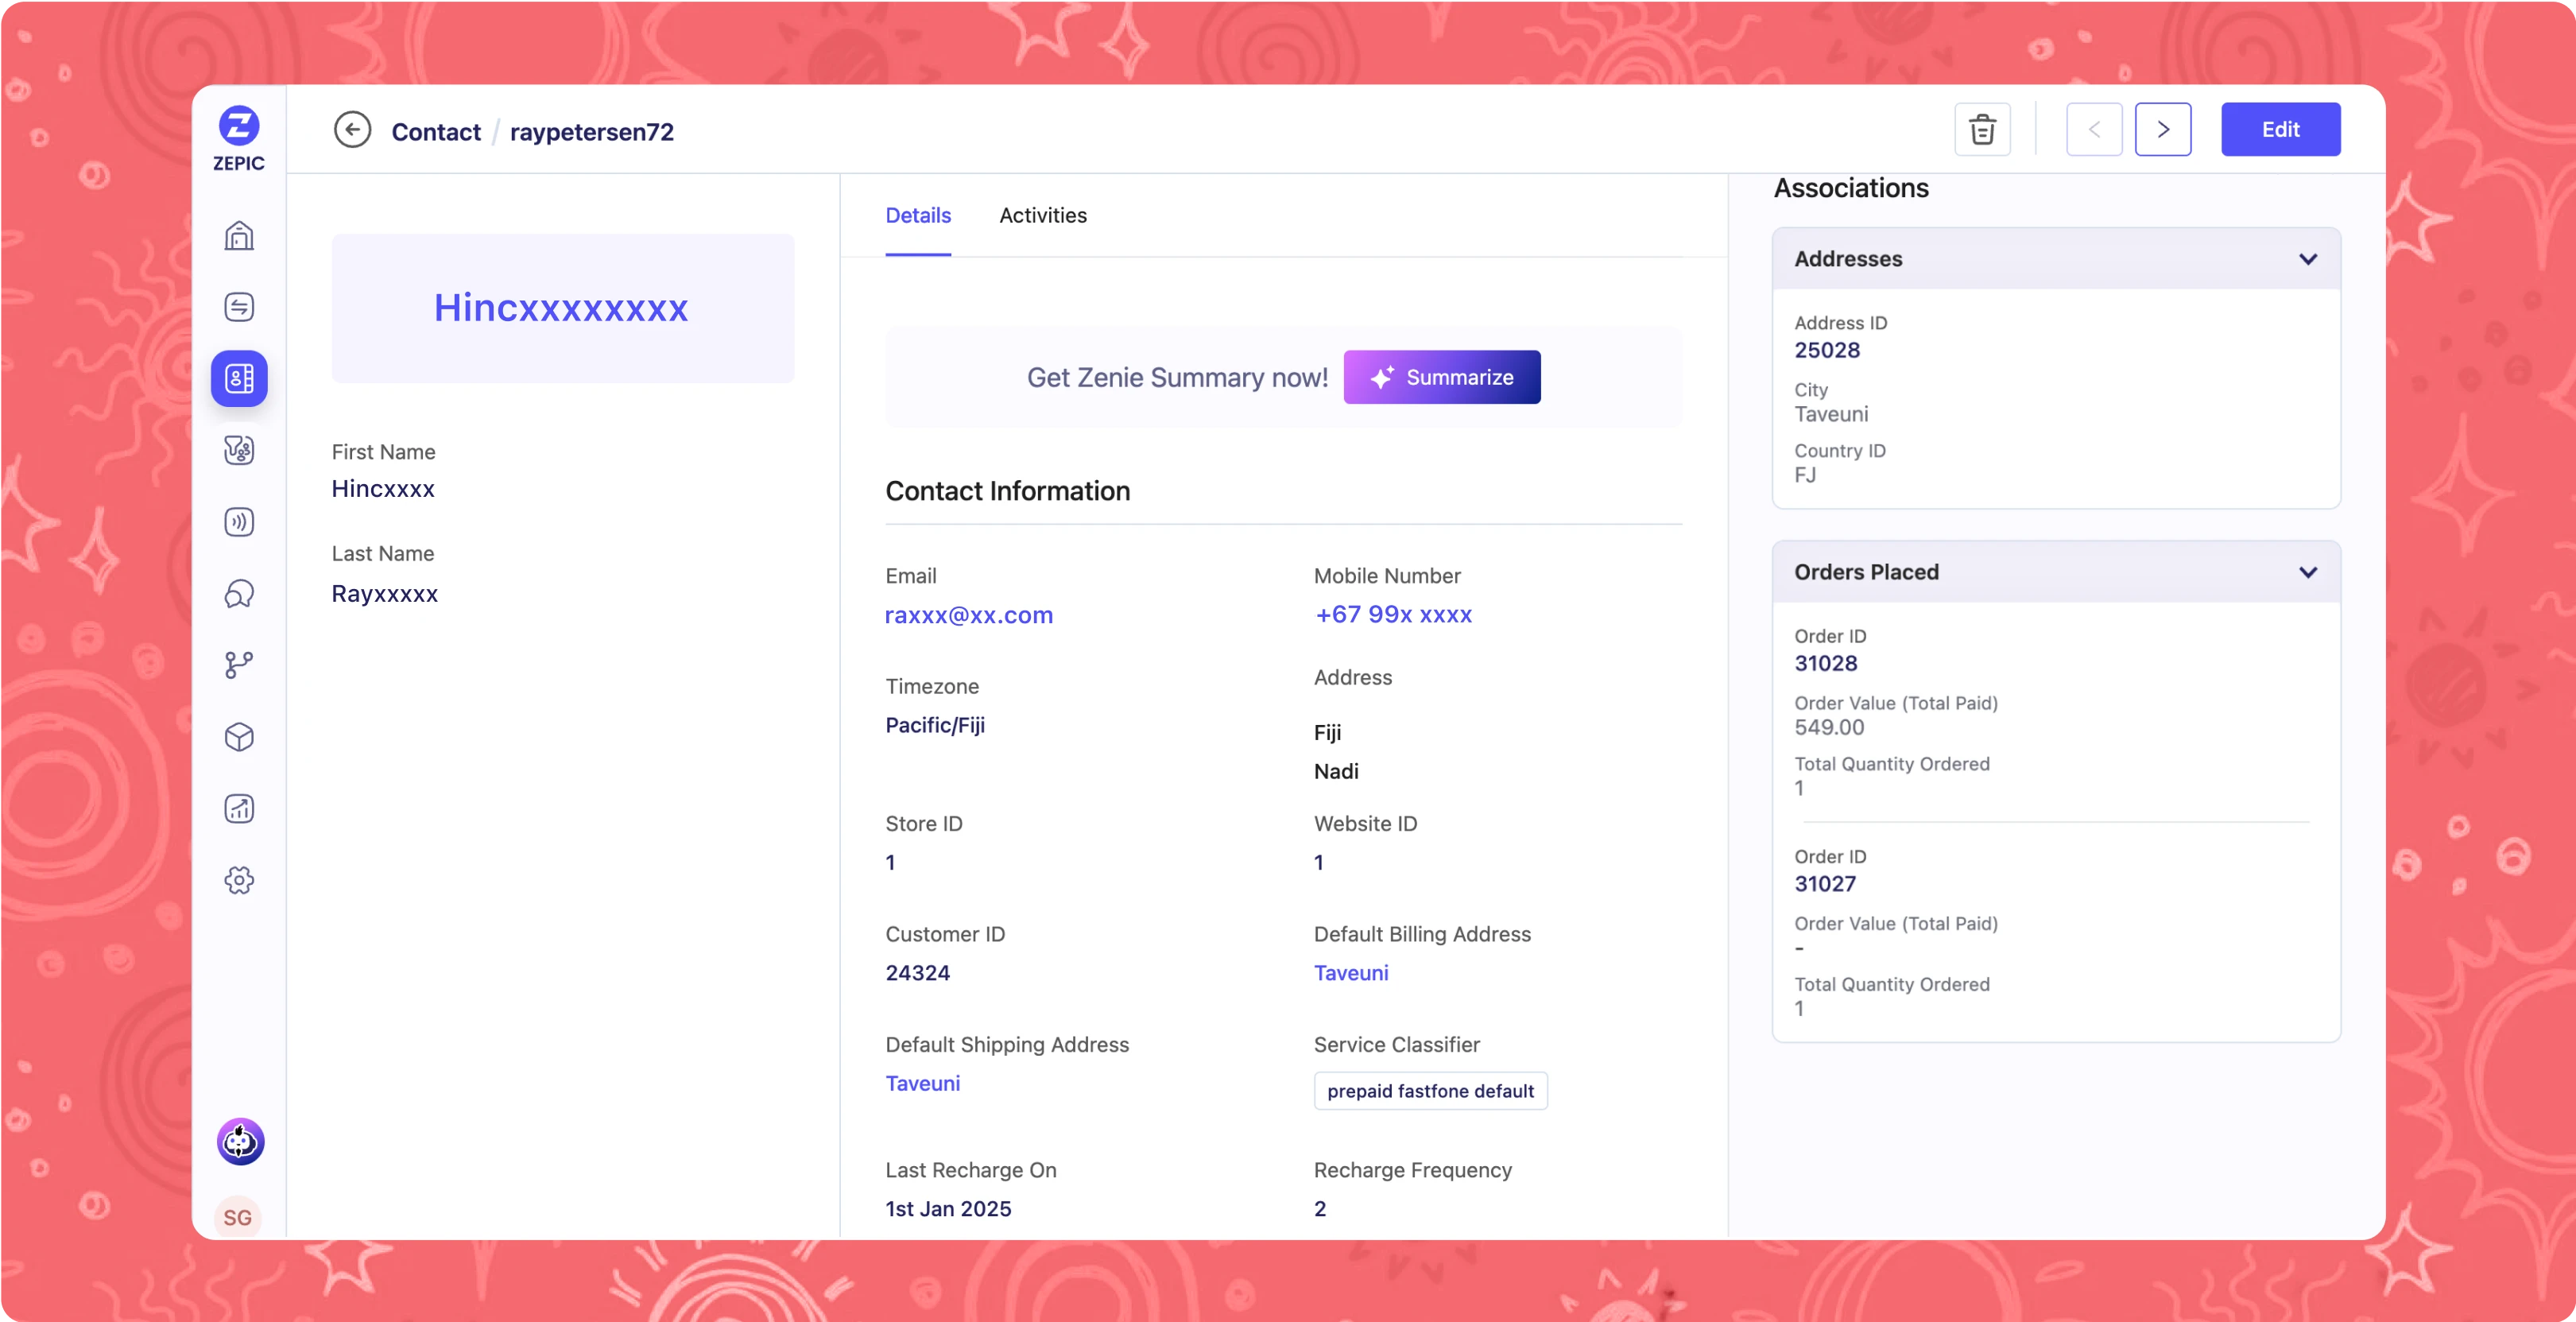
Task: Switch to the Activities tab
Action: tap(1043, 215)
